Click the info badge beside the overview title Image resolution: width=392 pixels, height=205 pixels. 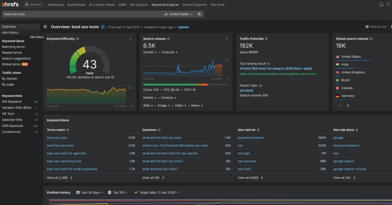tap(103, 27)
